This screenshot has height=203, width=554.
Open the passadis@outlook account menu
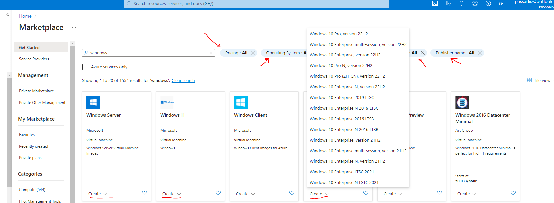pyautogui.click(x=534, y=4)
